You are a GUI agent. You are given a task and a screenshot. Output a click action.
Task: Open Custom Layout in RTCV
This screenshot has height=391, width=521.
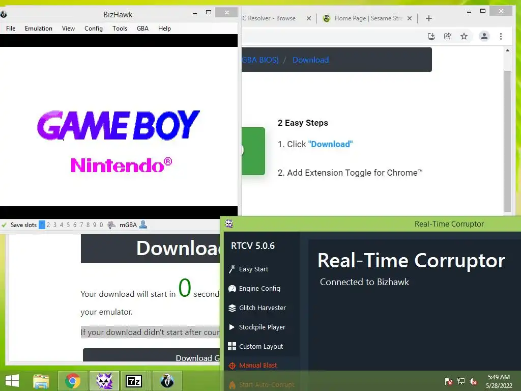pyautogui.click(x=261, y=346)
